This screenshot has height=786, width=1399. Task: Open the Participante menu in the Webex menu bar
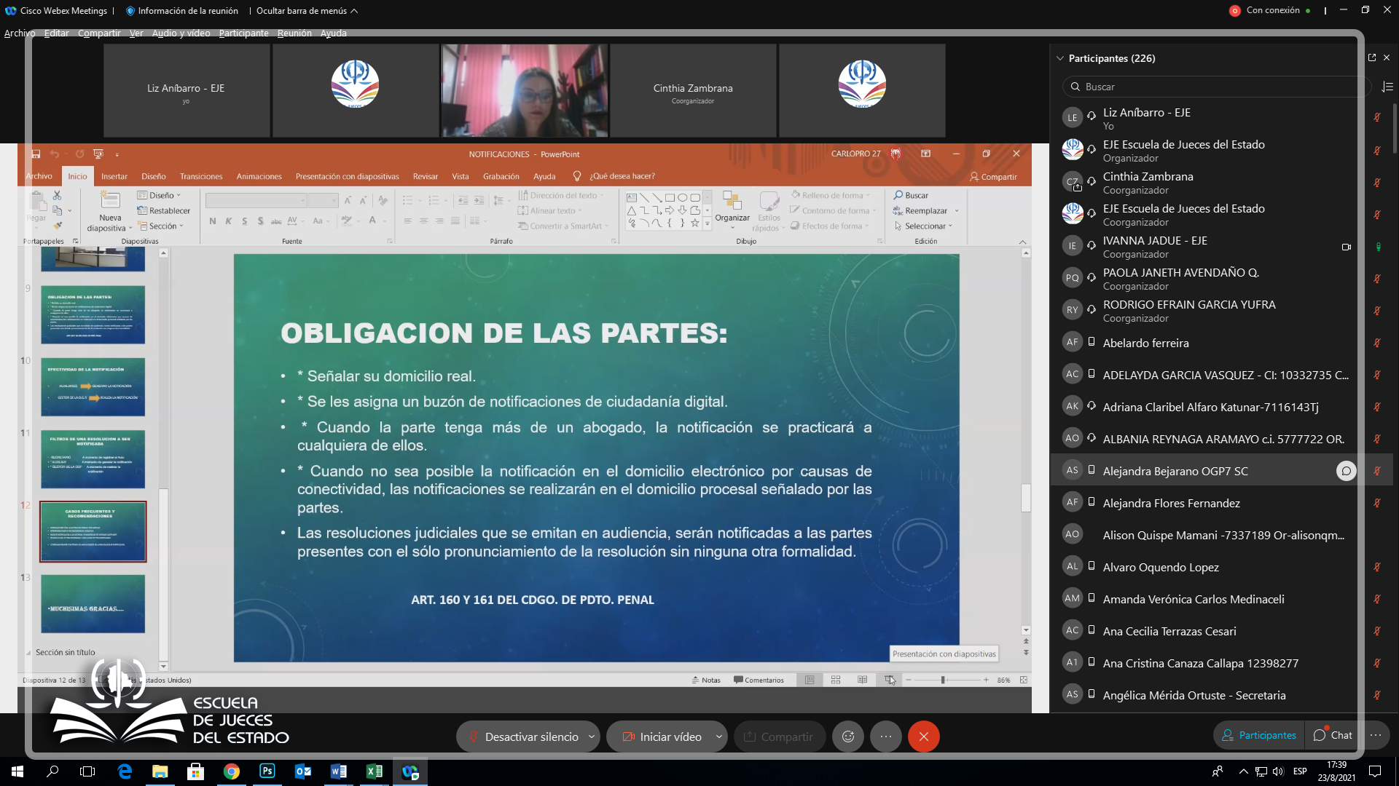click(243, 33)
